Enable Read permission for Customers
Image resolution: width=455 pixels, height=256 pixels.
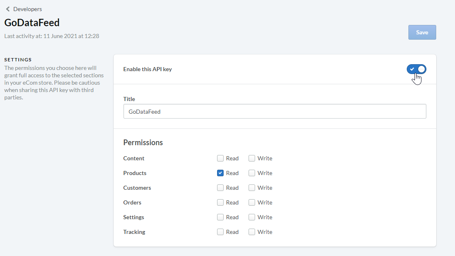(x=220, y=188)
